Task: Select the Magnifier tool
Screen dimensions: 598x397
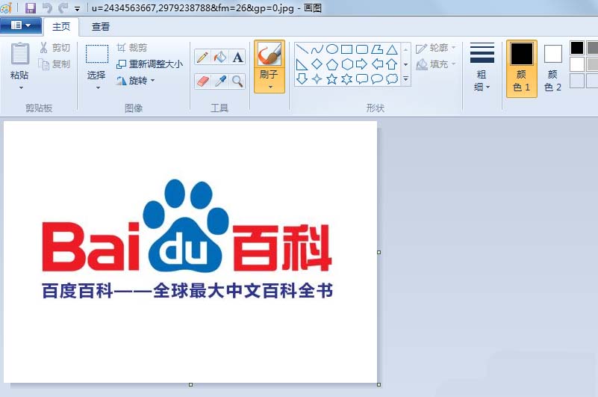Action: click(237, 81)
